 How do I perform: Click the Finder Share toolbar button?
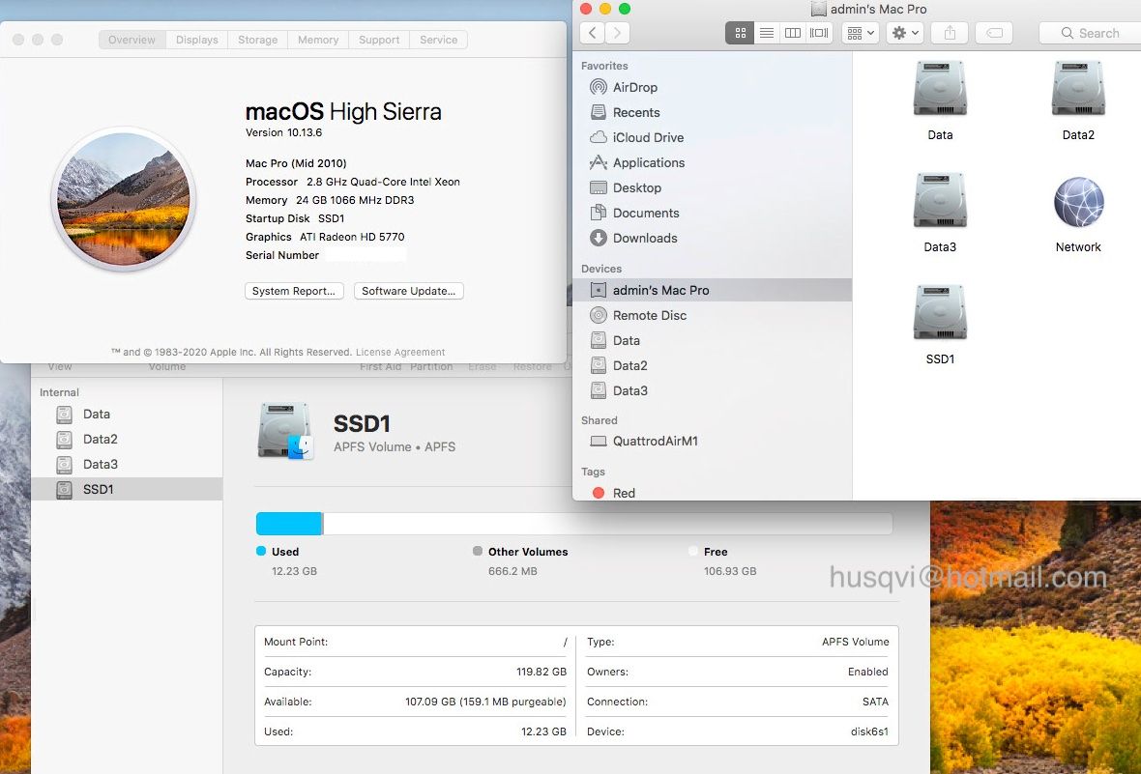(950, 33)
